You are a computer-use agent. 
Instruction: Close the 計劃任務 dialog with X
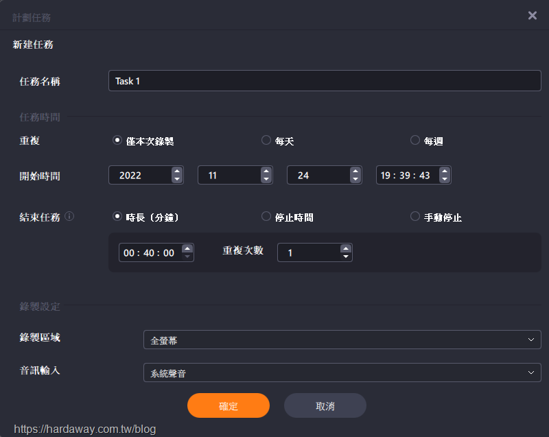[x=533, y=15]
